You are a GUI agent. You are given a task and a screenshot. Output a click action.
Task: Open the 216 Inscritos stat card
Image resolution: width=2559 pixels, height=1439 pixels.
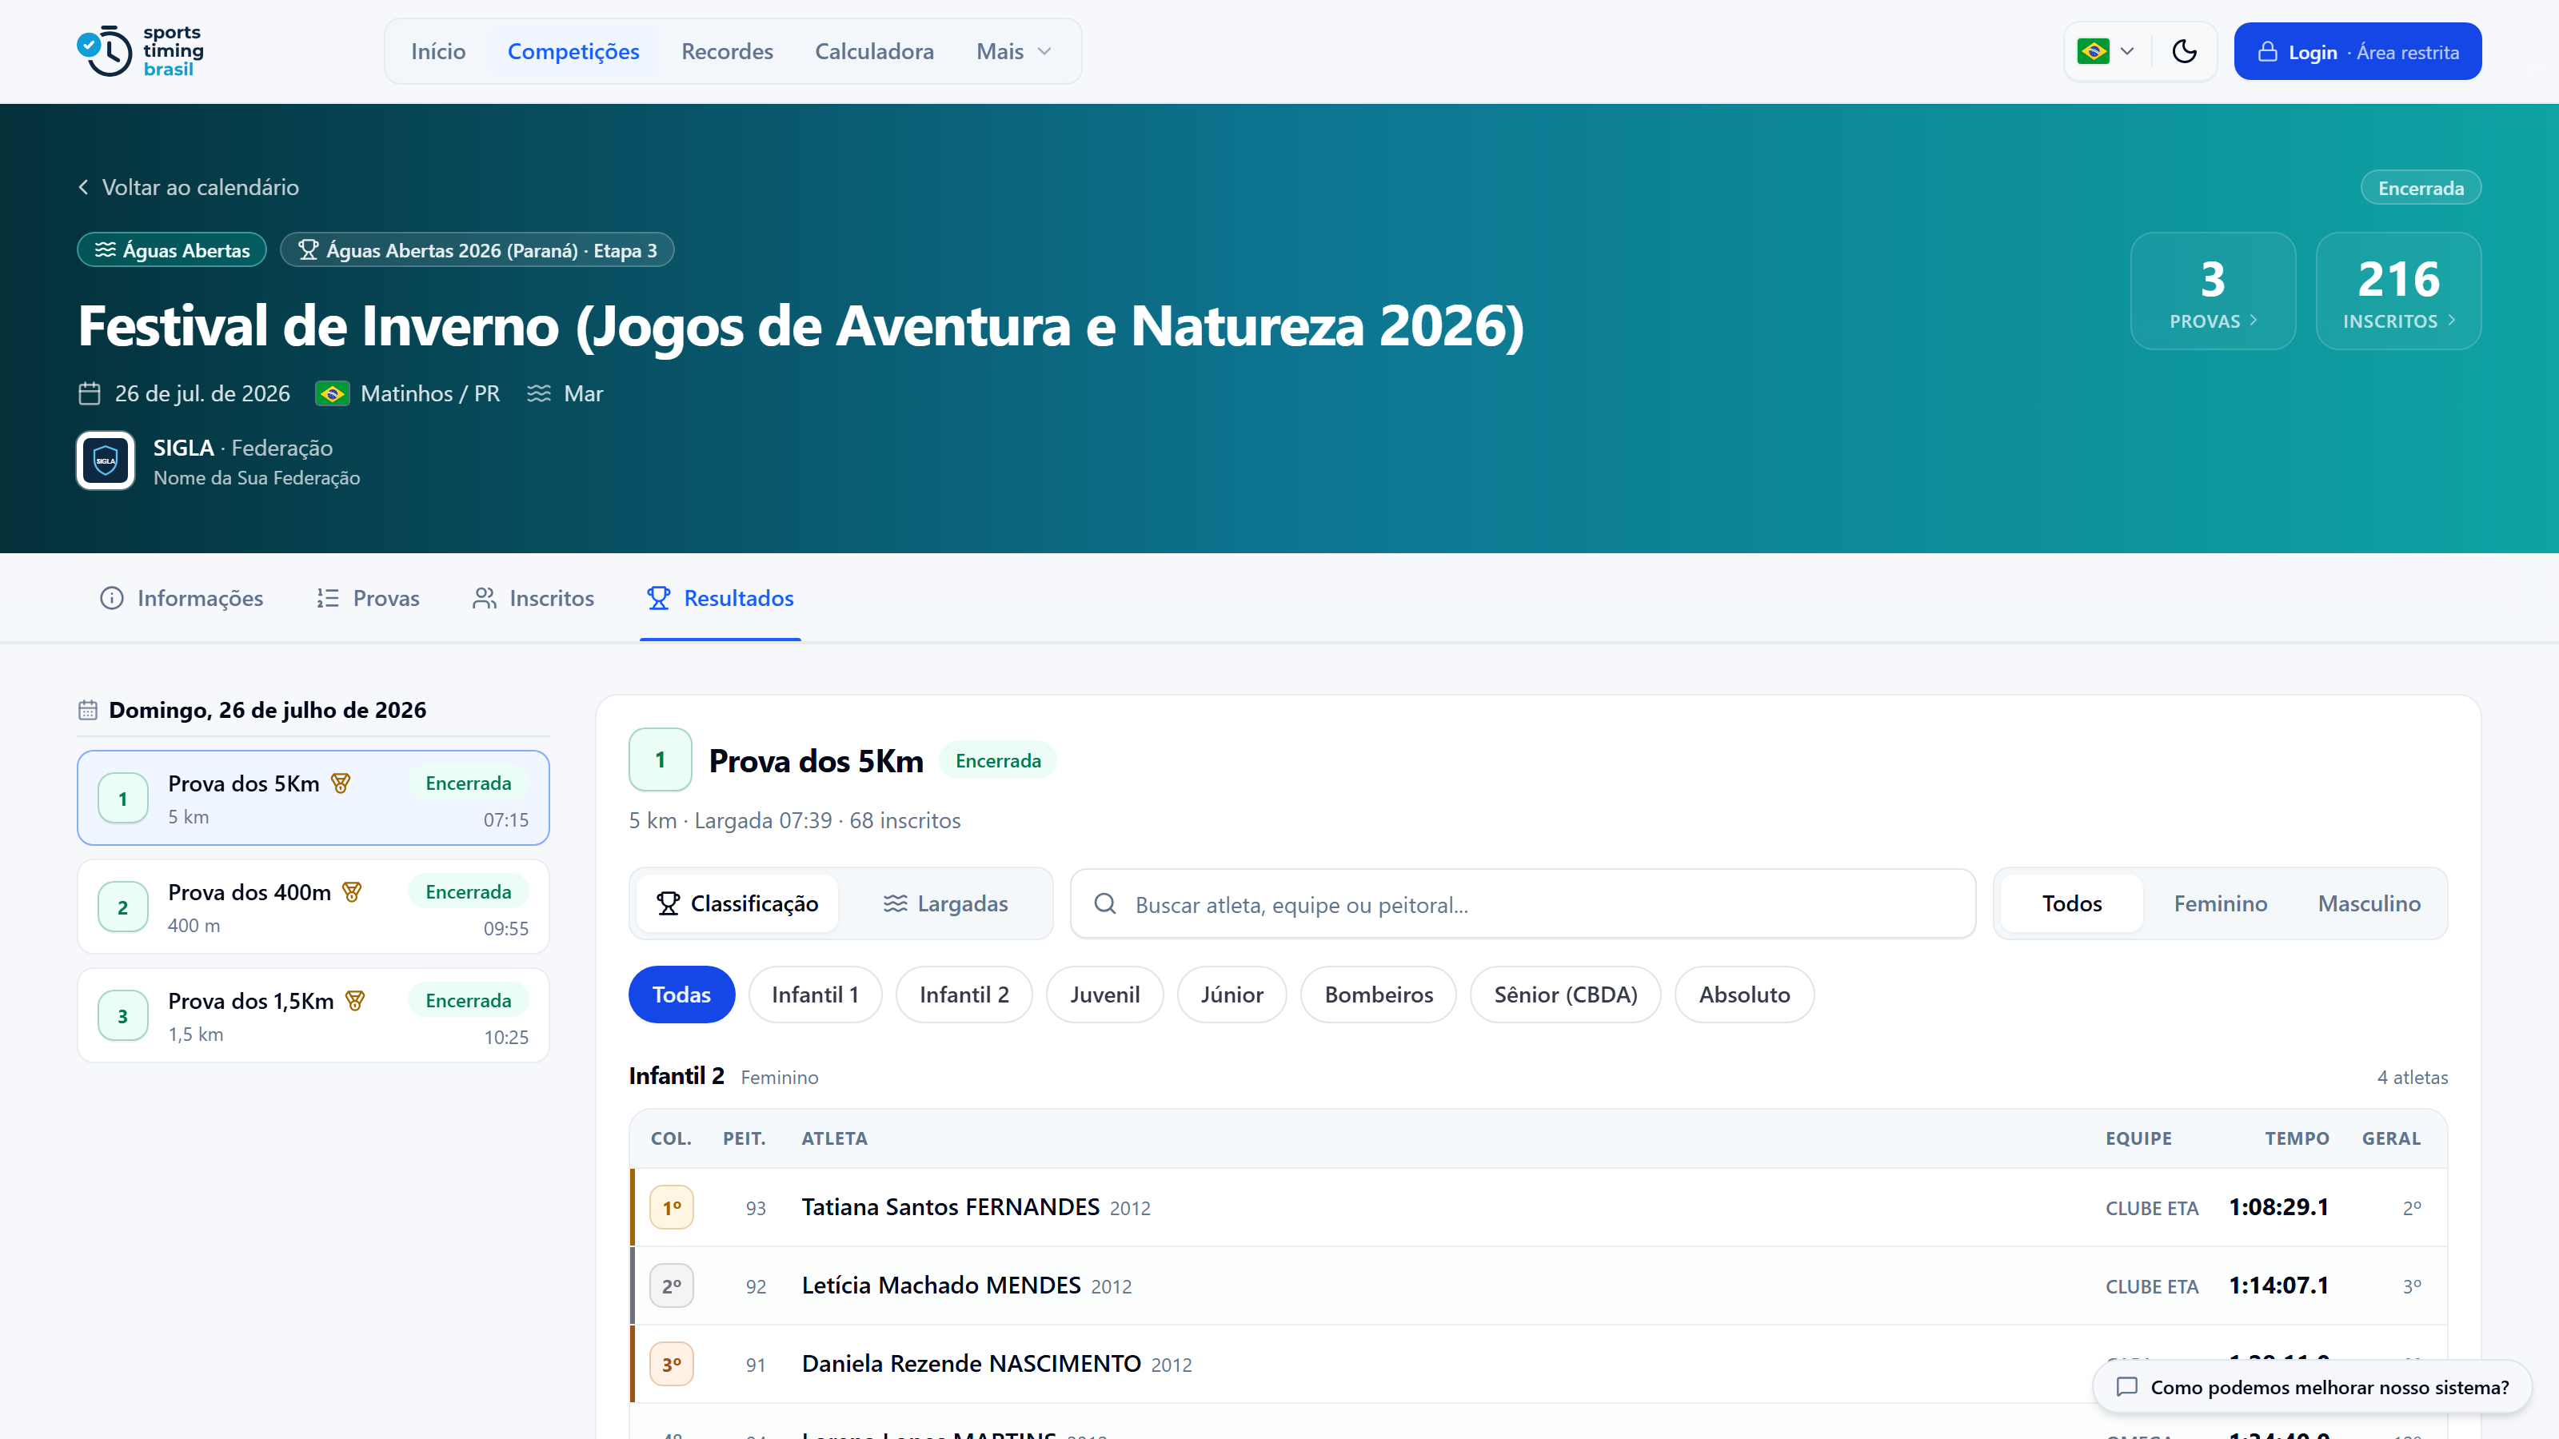pyautogui.click(x=2398, y=291)
